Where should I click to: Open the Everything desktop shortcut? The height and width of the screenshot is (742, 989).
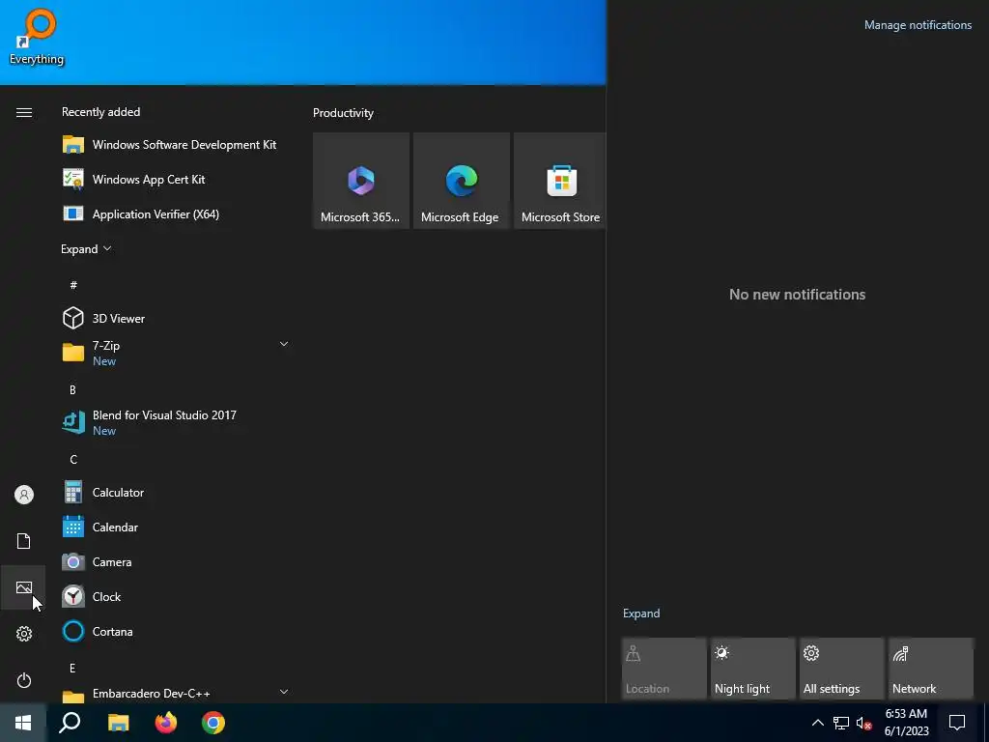pyautogui.click(x=37, y=37)
